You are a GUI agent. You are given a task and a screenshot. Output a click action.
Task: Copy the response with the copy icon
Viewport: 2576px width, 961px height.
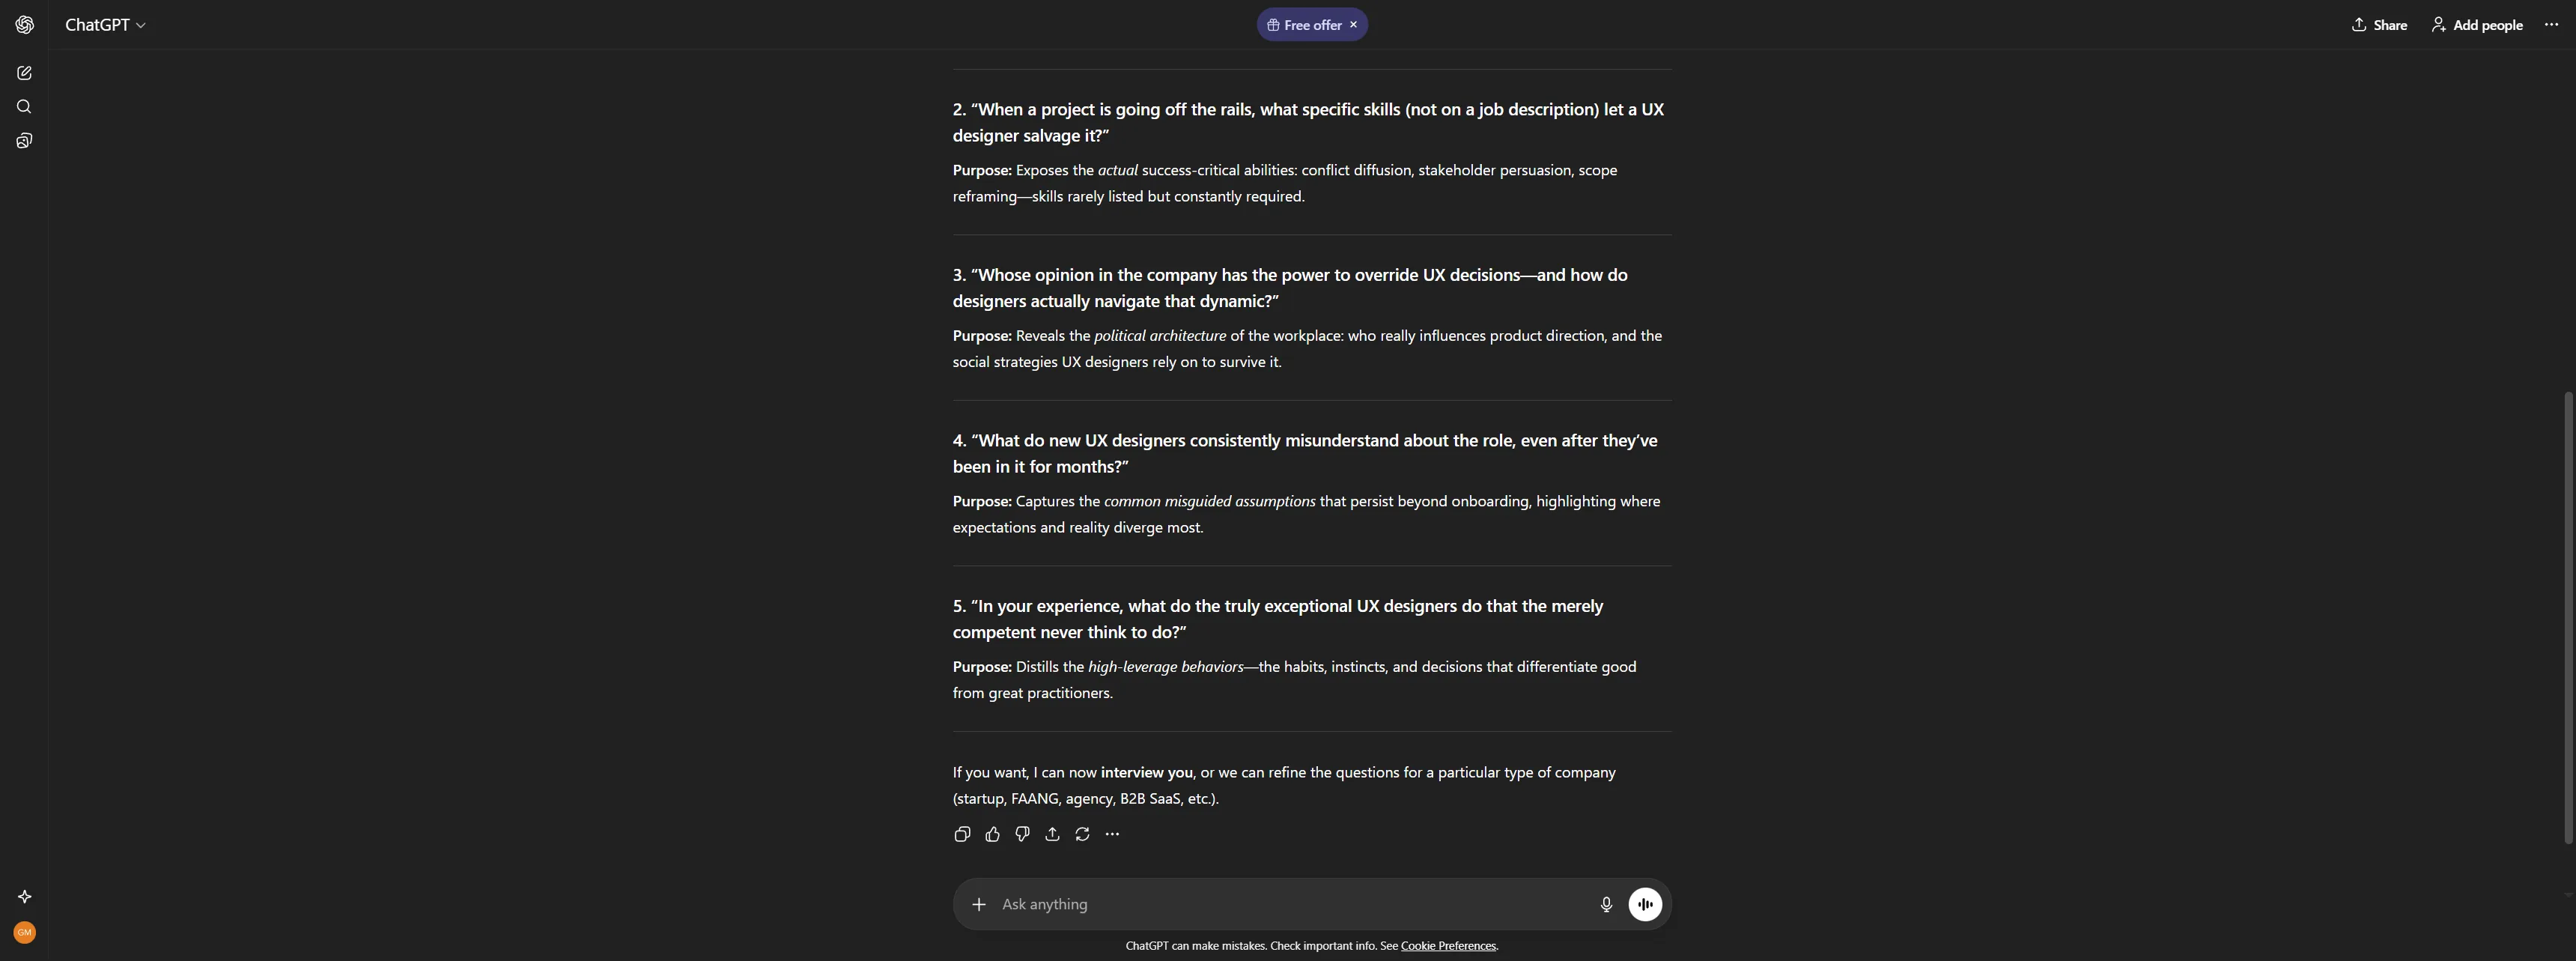962,834
